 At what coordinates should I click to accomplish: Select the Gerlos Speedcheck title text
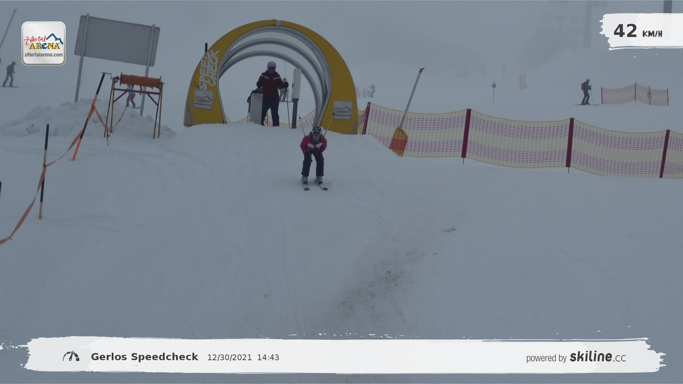pyautogui.click(x=144, y=357)
